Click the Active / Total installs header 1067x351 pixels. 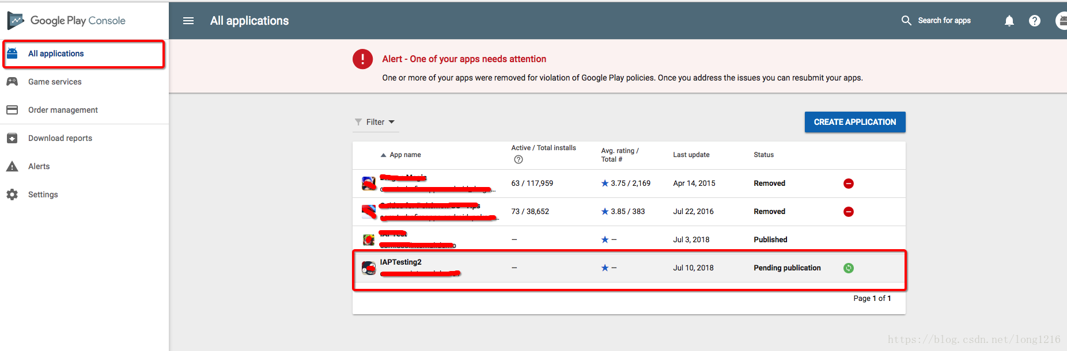[x=544, y=148]
